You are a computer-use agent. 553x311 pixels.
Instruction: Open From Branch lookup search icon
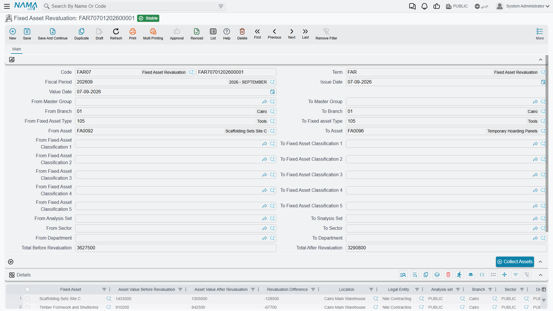point(272,111)
